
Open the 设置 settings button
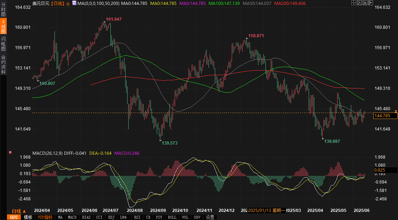pyautogui.click(x=210, y=217)
